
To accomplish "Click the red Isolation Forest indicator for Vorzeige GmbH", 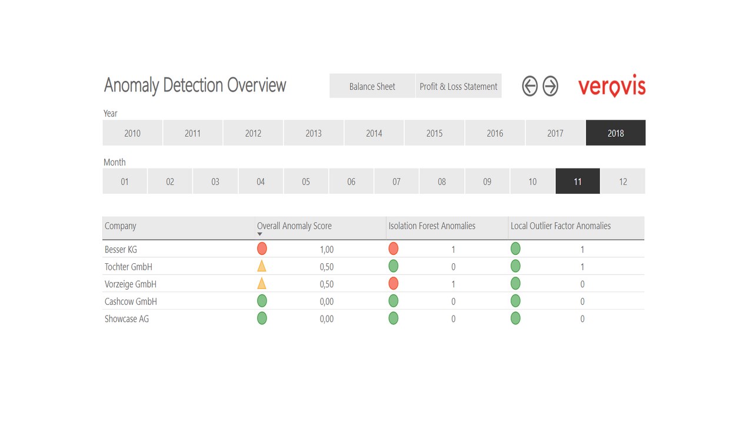I will [x=393, y=284].
